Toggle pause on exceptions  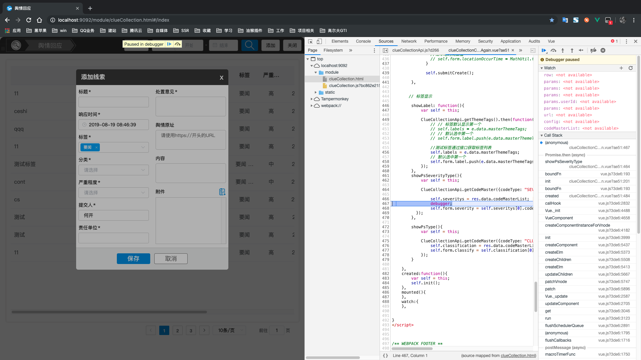click(603, 50)
